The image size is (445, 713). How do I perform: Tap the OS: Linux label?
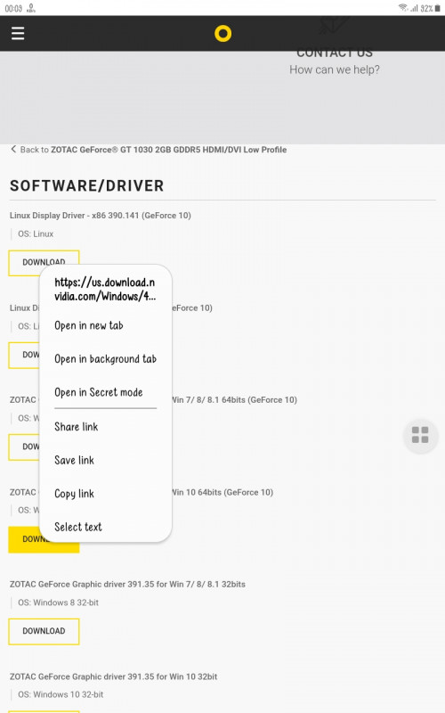tap(36, 234)
